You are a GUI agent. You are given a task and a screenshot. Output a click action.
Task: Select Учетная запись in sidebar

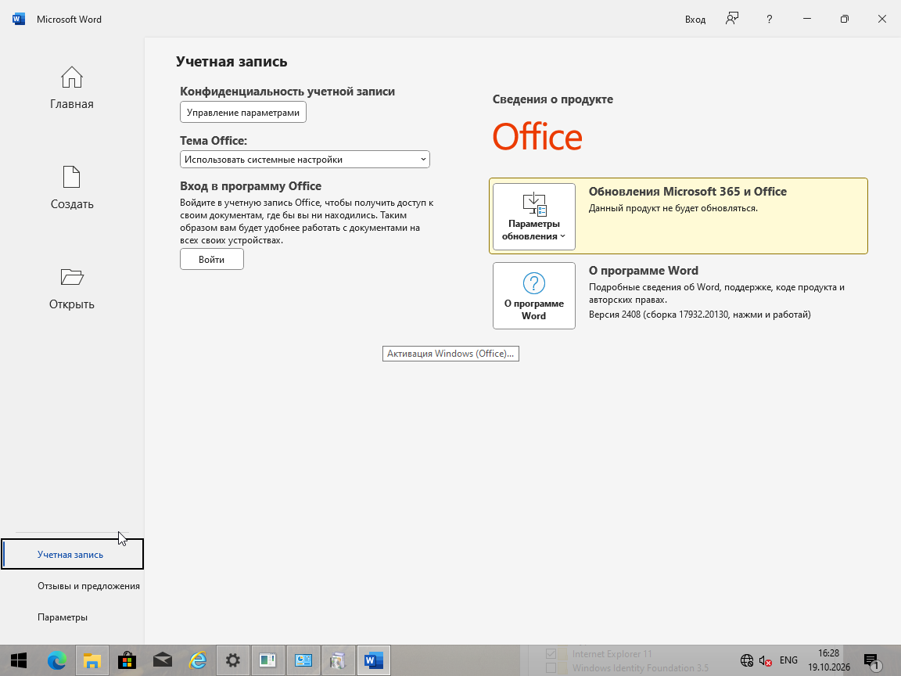(73, 554)
